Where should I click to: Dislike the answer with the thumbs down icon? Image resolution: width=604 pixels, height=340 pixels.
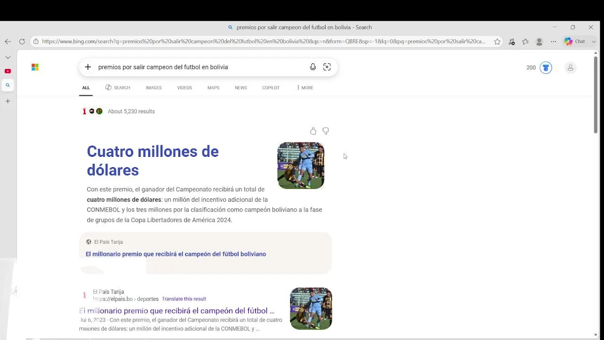point(326,131)
